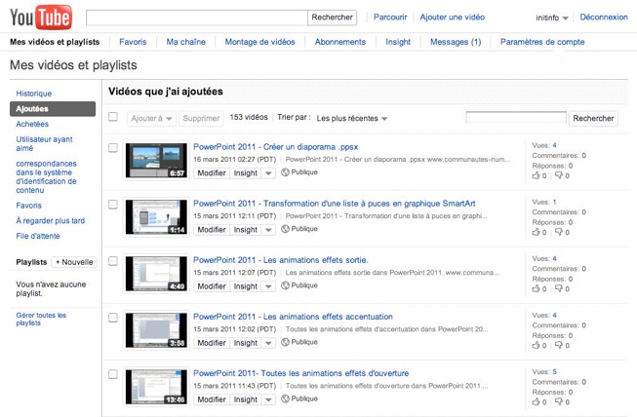Open Historique in the sidebar
The image size is (637, 417).
pyautogui.click(x=34, y=94)
